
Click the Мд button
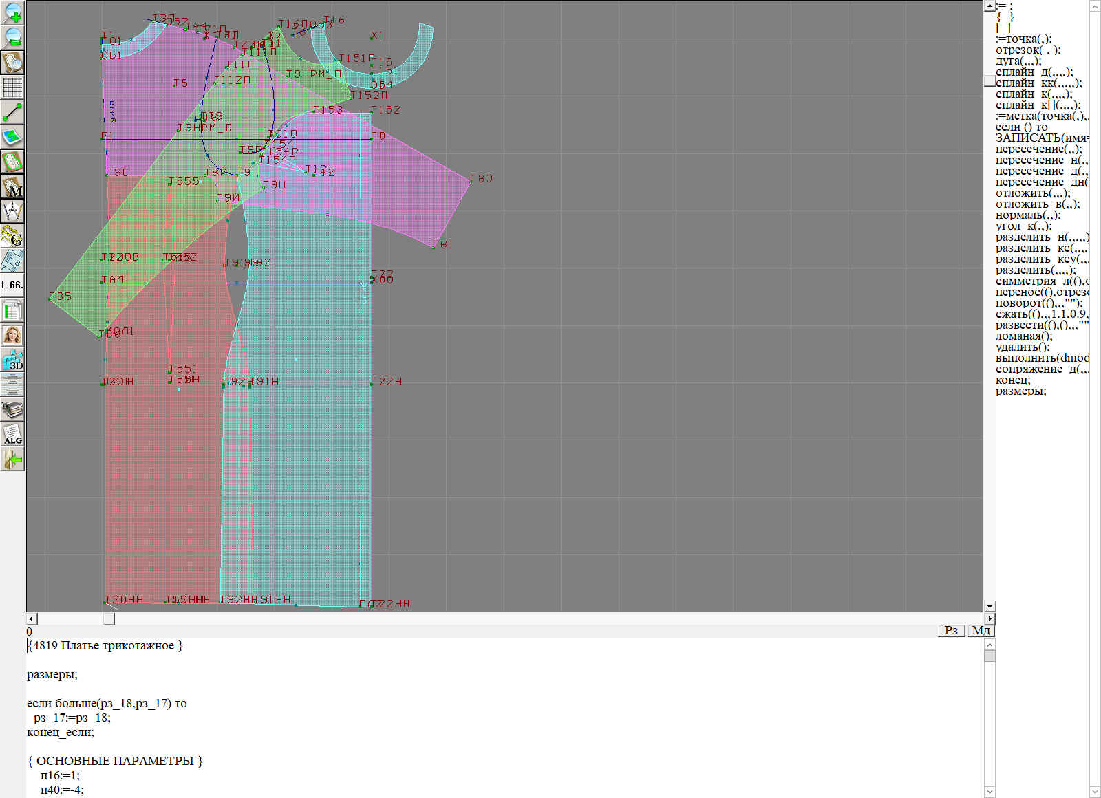(981, 631)
